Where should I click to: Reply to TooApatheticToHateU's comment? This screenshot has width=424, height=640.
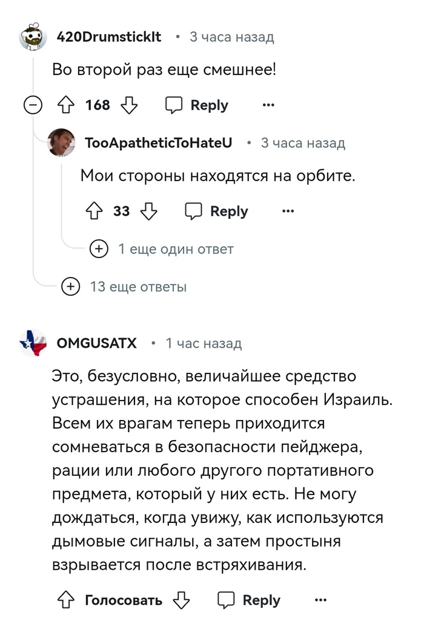coord(217,211)
